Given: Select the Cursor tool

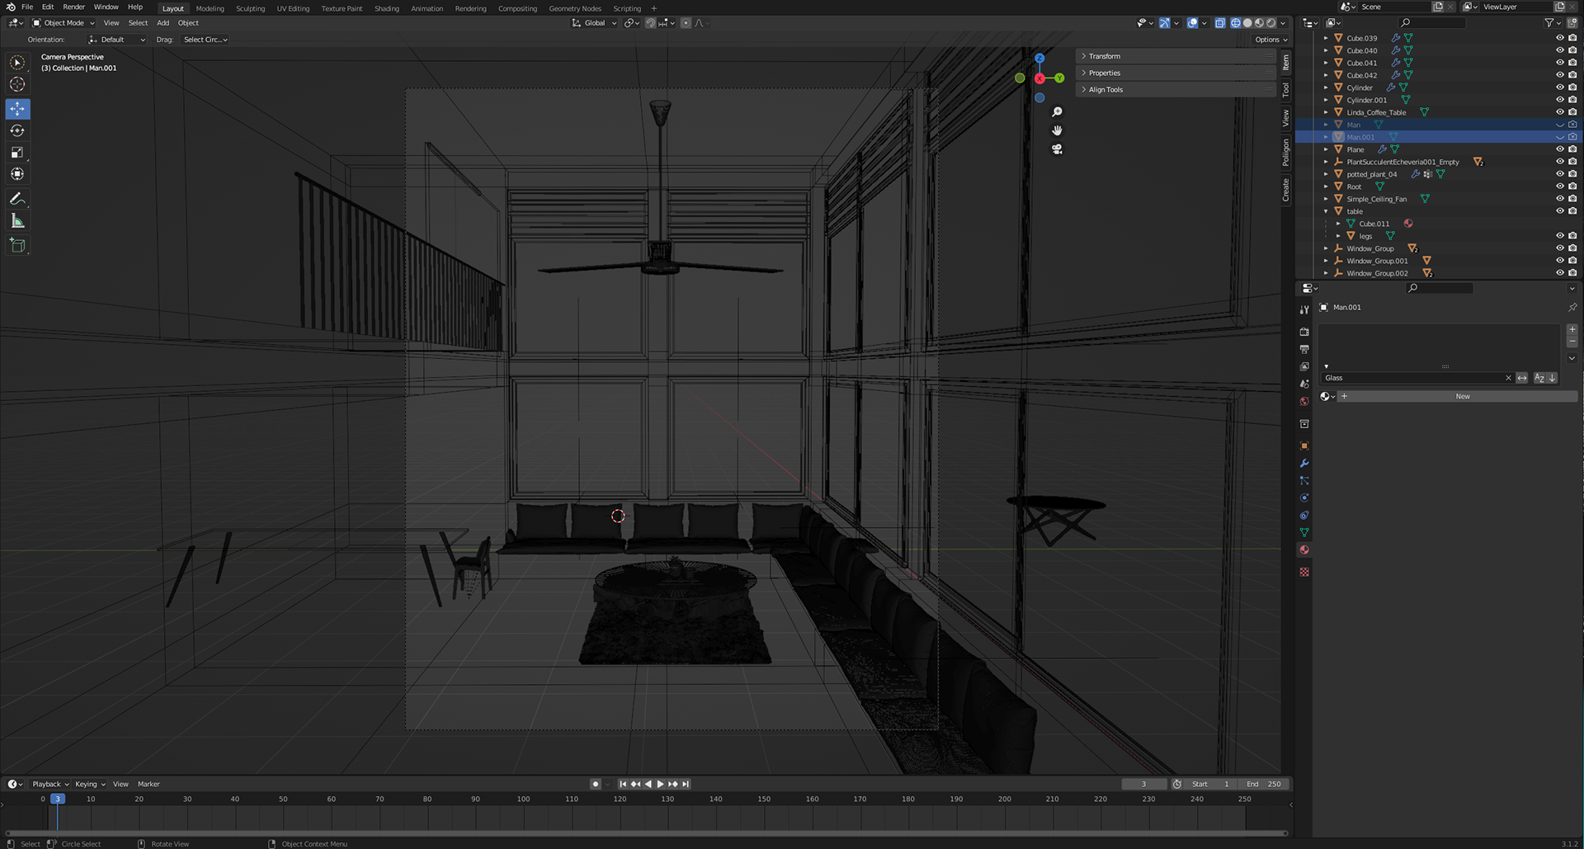Looking at the screenshot, I should pyautogui.click(x=17, y=84).
